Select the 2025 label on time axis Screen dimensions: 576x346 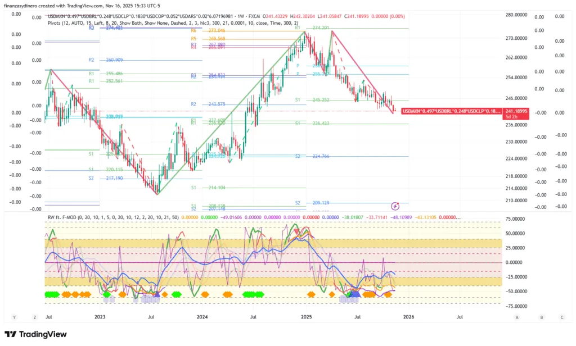coord(306,317)
